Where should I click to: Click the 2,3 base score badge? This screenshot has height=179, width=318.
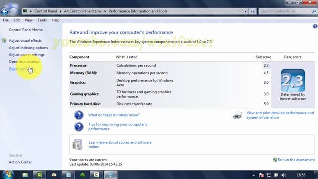293,81
